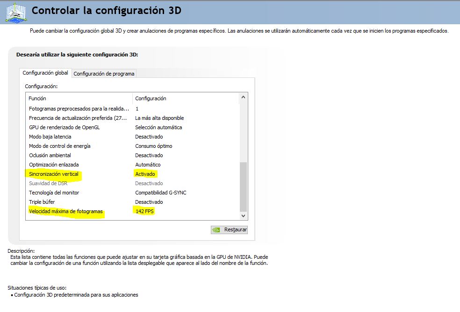Click the settings list scrollbar thumb
This screenshot has width=460, height=312.
click(243, 187)
